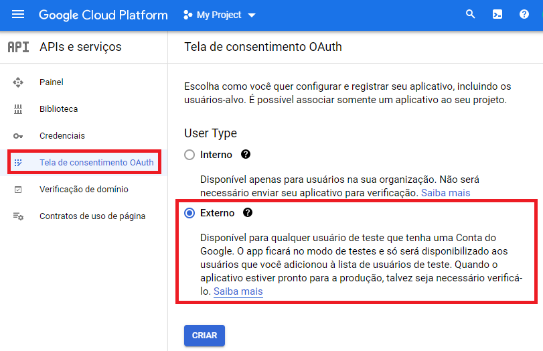Image resolution: width=543 pixels, height=351 pixels.
Task: Click the Externo option label
Action: (217, 213)
